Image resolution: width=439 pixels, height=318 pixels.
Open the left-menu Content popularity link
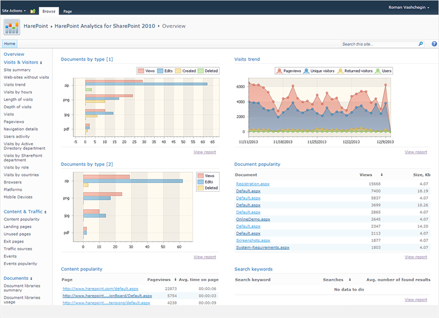click(22, 219)
